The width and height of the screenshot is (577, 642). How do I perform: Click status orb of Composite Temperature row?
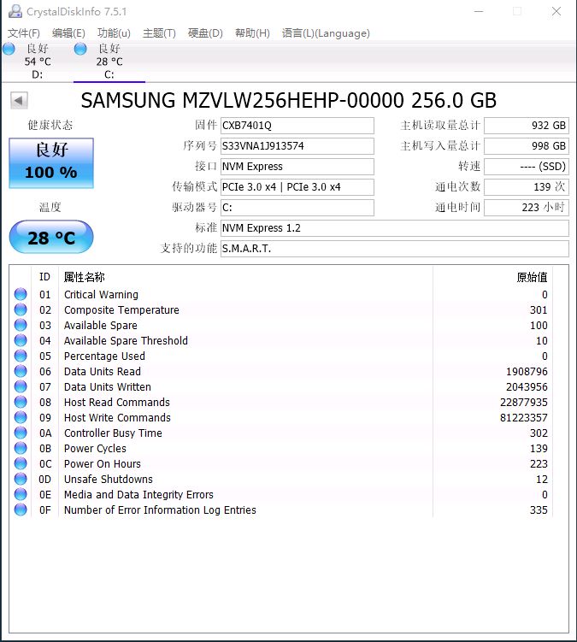coord(21,309)
